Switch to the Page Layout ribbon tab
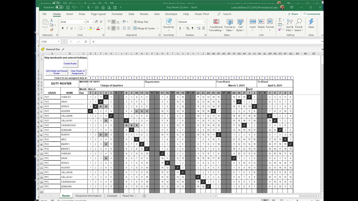 tap(98, 14)
